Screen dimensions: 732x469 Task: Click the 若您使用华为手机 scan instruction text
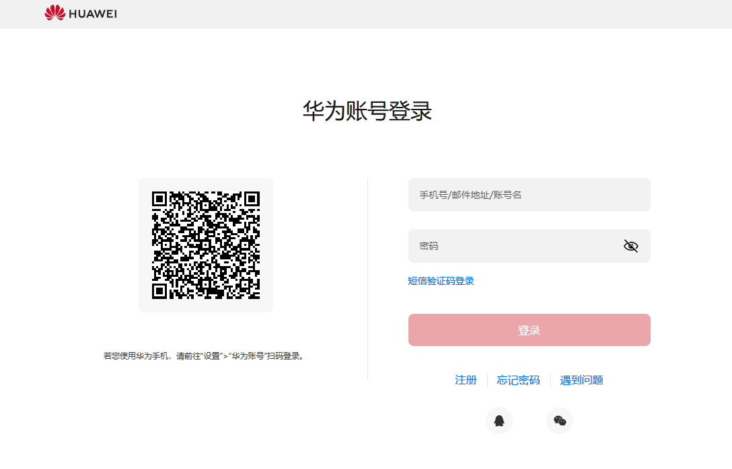tap(205, 355)
